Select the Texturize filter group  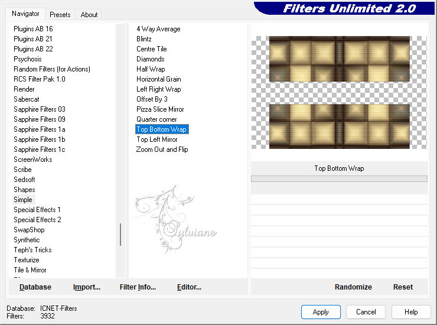(27, 260)
